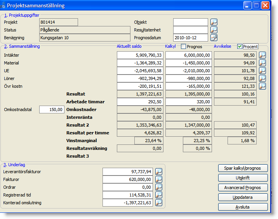Click the Omkostnadstal field 150,00
The width and height of the screenshot is (278, 219).
(x=52, y=109)
